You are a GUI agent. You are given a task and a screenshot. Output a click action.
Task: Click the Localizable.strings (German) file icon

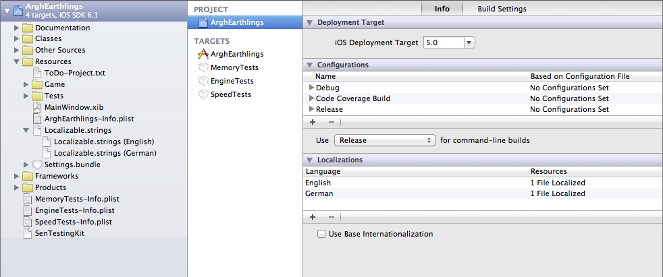tap(47, 153)
